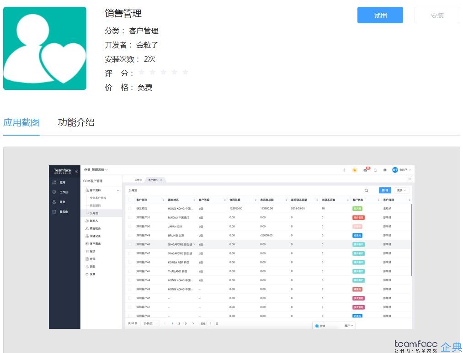463x353 pixels.
Task: Click the collapse sidebar arrows beside Teamface
Action: tap(76, 171)
